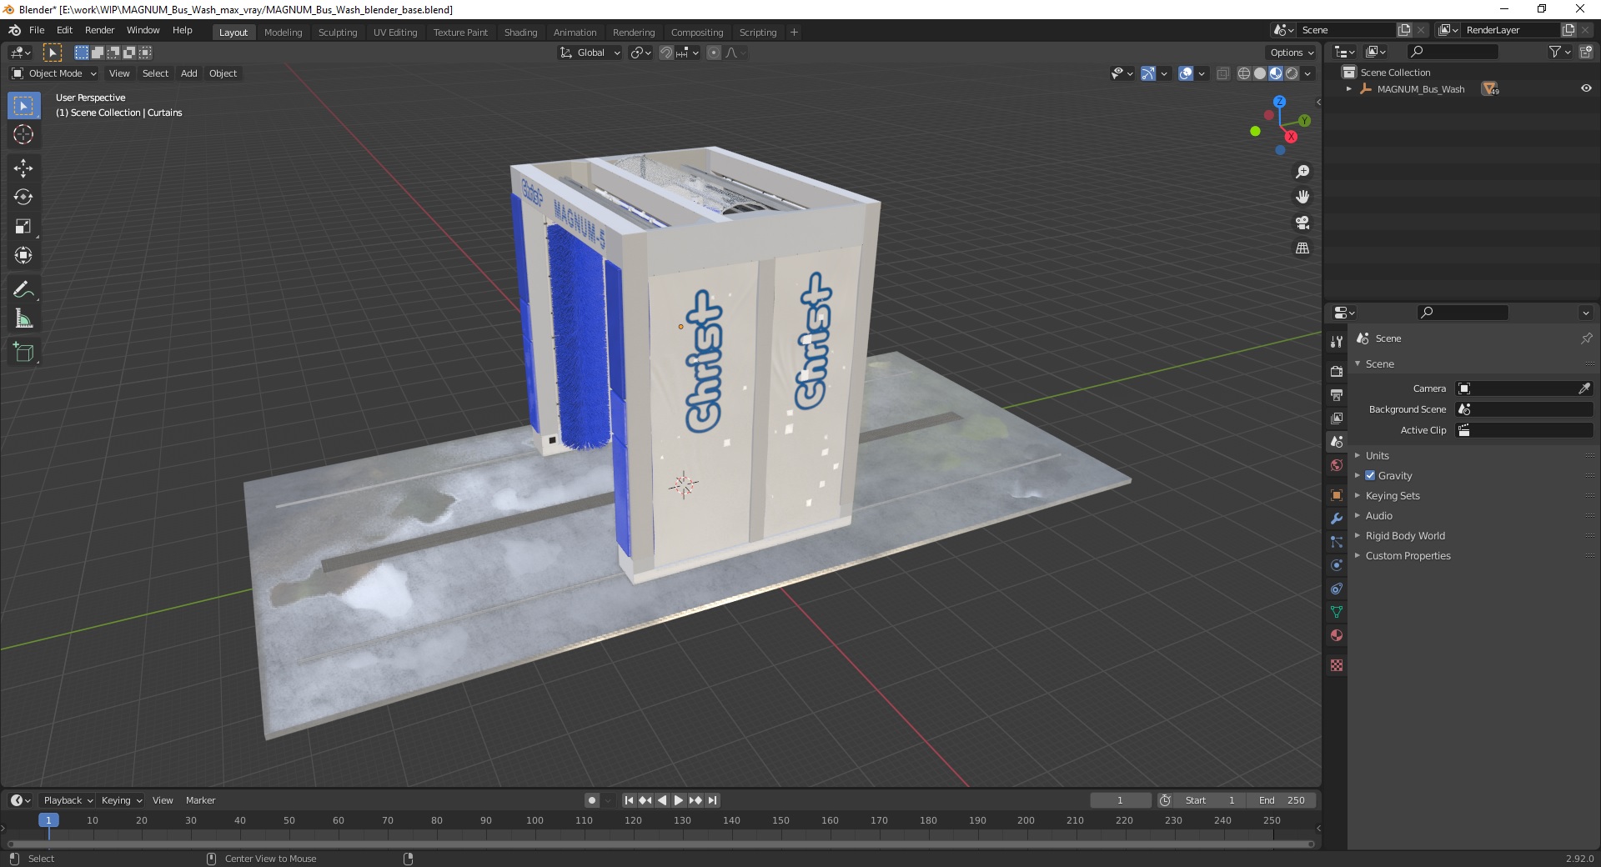1601x867 pixels.
Task: Open the Playback dropdown in timeline
Action: (x=68, y=800)
